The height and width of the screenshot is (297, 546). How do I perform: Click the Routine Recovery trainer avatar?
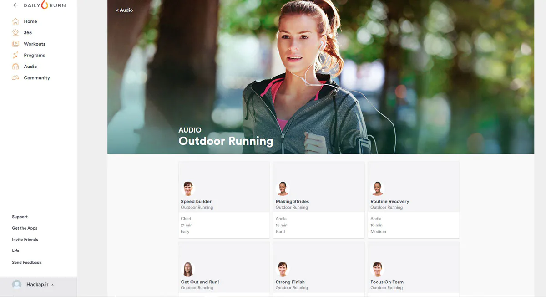(x=378, y=189)
